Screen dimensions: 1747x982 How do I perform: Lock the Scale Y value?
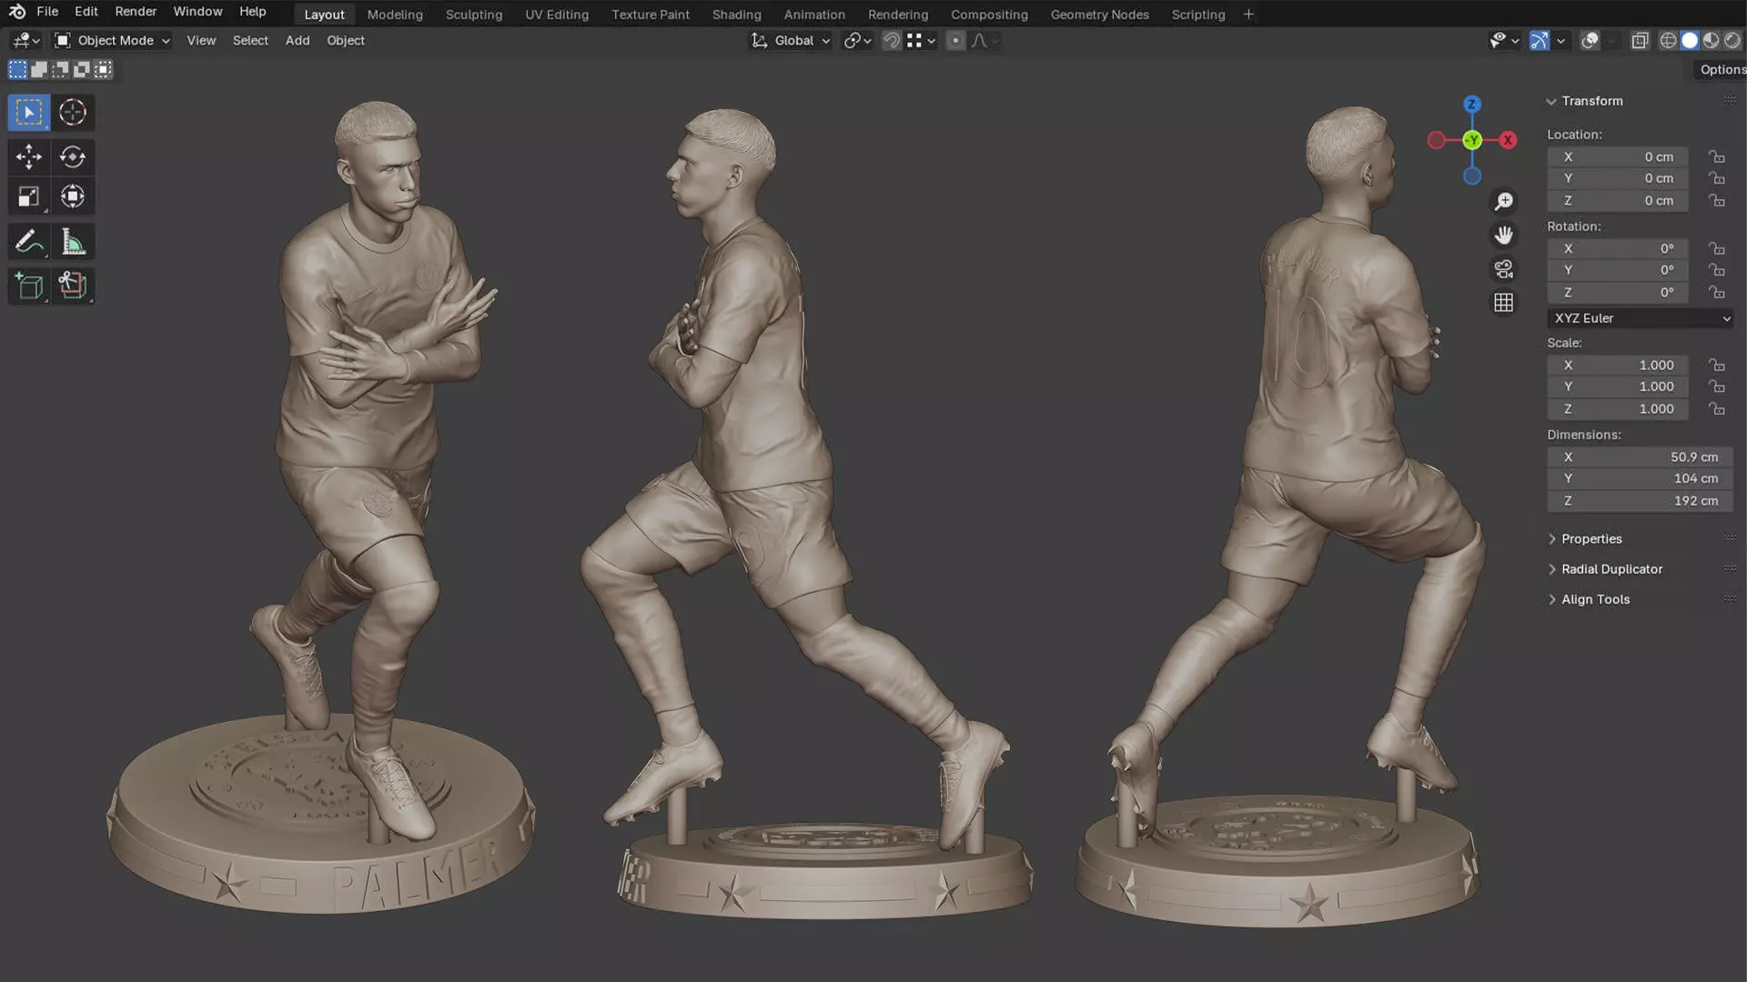coord(1716,387)
